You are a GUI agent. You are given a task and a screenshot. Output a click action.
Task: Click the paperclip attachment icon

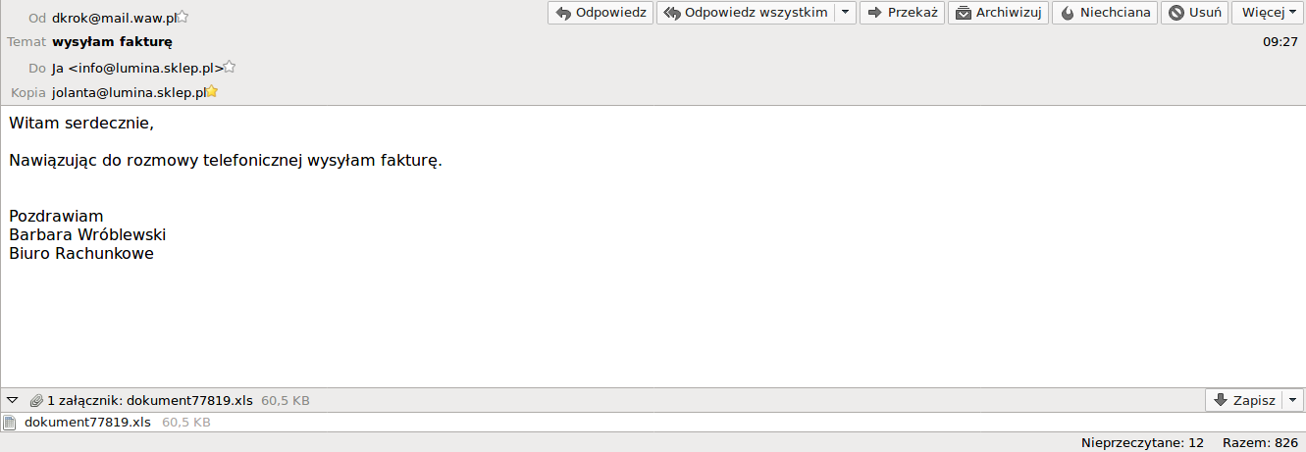tap(36, 400)
